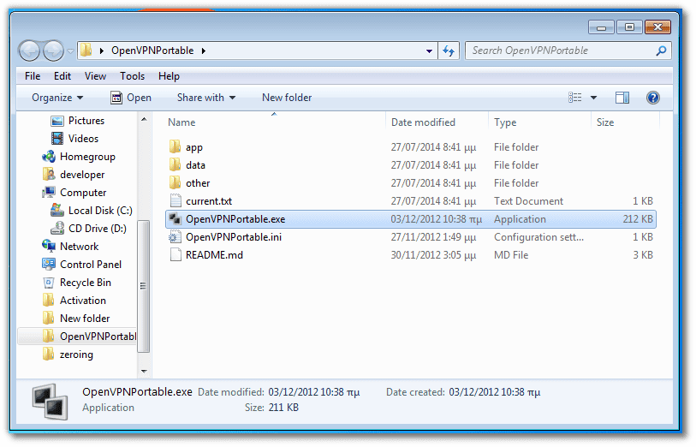Open the Share with dropdown
The height and width of the screenshot is (447, 696).
[206, 98]
